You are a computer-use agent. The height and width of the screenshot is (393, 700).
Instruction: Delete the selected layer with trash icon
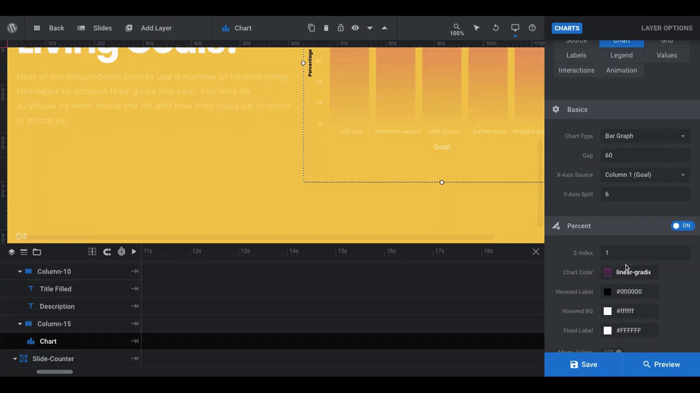tap(326, 28)
